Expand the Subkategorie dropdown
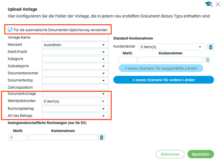This screenshot has height=166, width=223. coord(75,66)
